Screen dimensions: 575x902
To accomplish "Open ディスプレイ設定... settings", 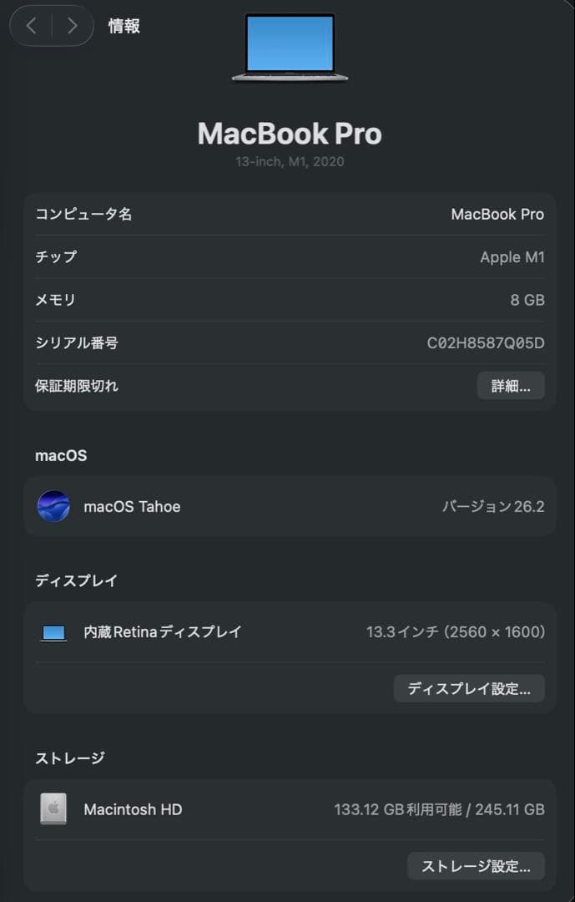I will pos(469,688).
